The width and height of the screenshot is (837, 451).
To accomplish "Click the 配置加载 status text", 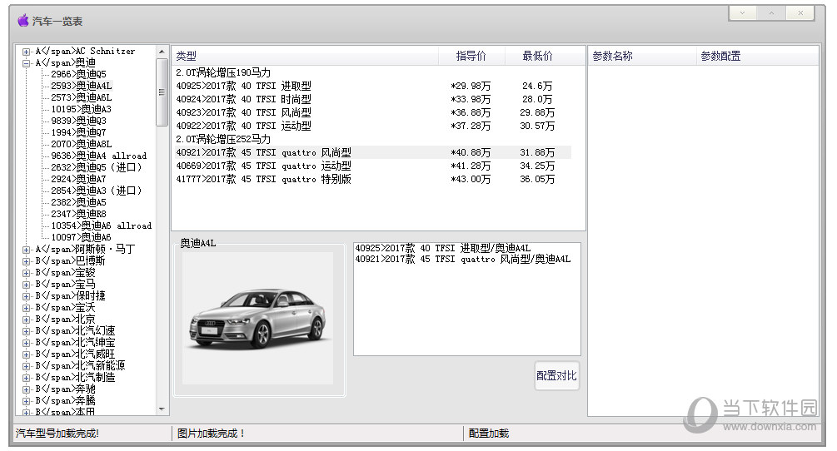I will (x=488, y=434).
